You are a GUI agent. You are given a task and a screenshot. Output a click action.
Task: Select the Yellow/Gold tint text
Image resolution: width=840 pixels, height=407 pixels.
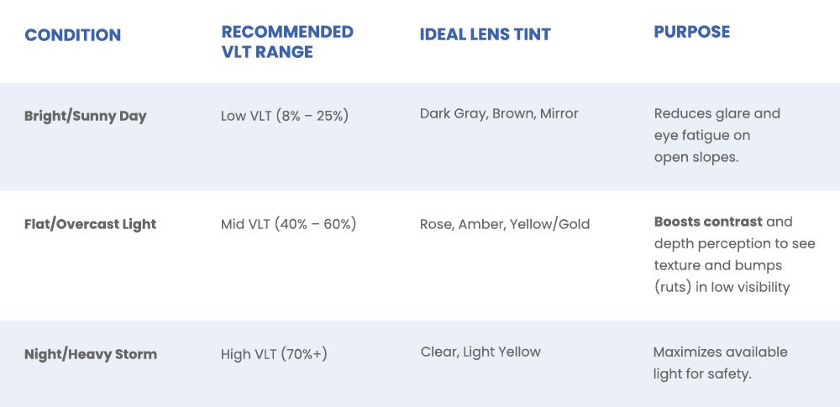(549, 224)
